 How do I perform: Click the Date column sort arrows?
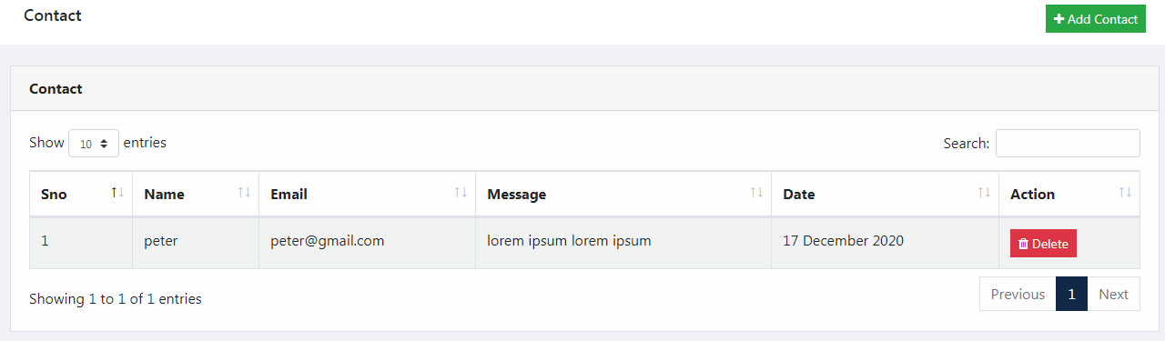click(x=984, y=192)
